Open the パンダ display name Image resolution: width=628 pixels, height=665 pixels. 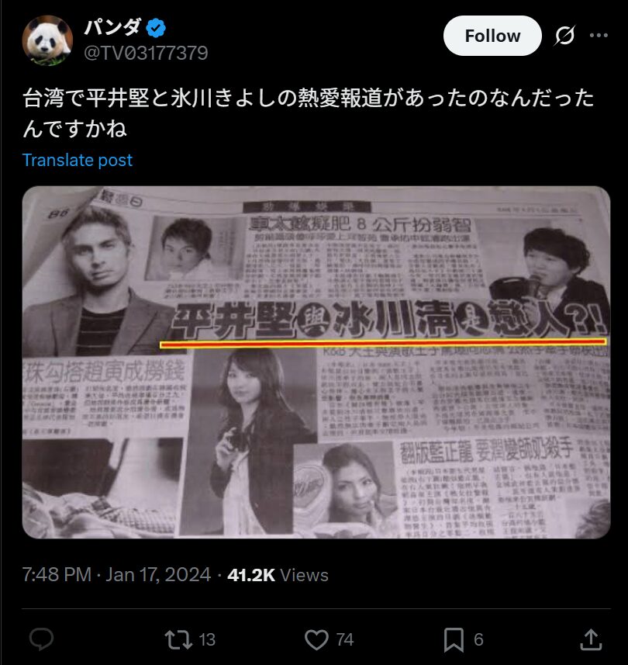click(112, 28)
